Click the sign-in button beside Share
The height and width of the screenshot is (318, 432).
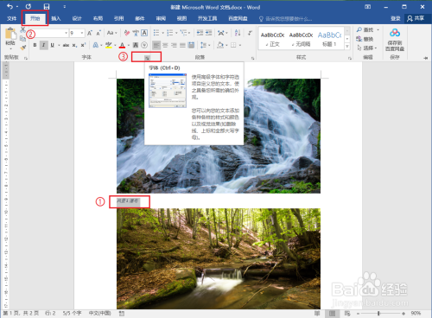click(x=396, y=18)
